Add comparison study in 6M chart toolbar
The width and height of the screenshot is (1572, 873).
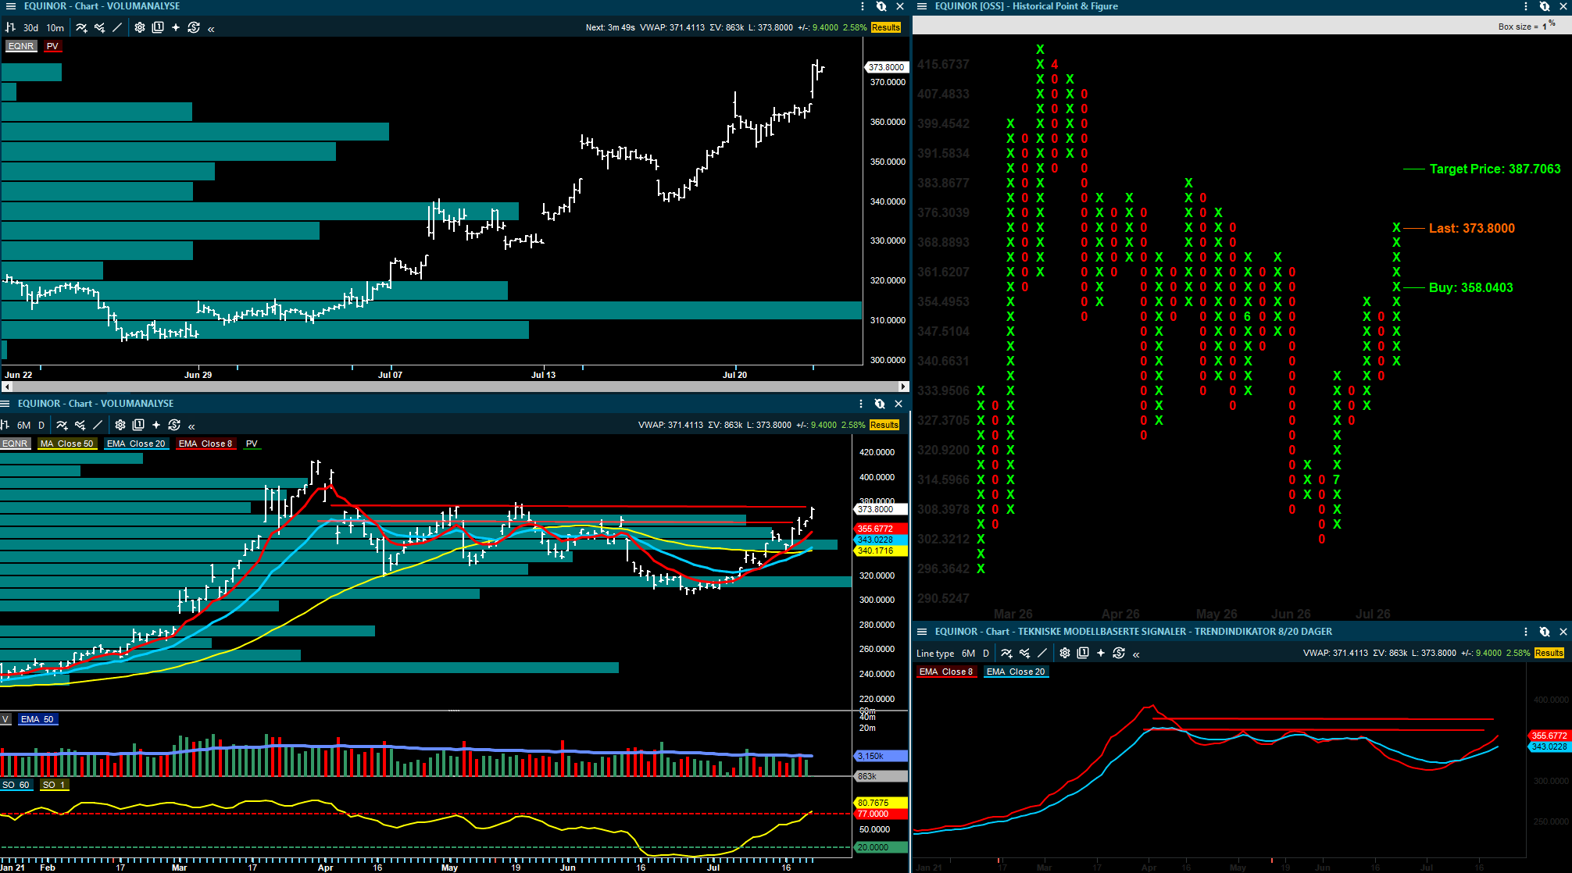80,425
